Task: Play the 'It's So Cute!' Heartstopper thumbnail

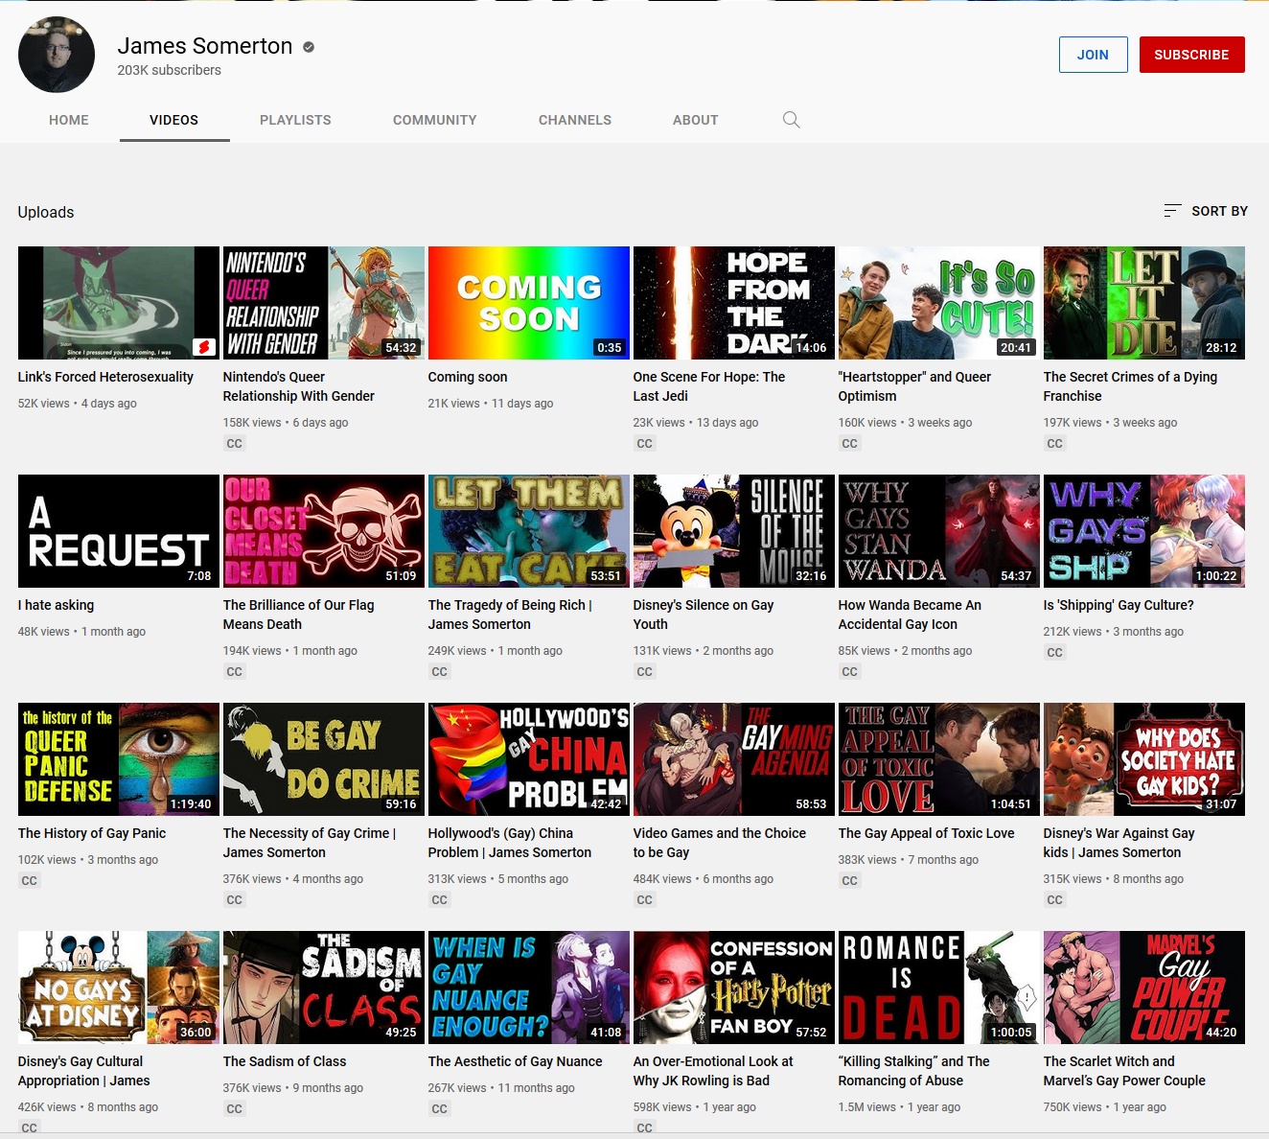Action: point(939,303)
